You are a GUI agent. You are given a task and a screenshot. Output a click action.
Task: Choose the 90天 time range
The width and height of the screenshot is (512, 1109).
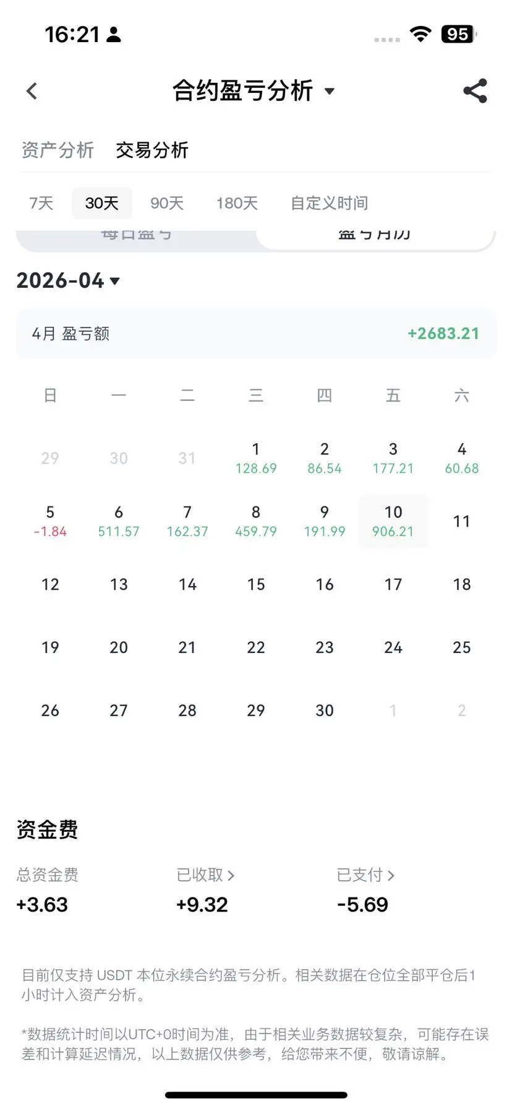(167, 203)
